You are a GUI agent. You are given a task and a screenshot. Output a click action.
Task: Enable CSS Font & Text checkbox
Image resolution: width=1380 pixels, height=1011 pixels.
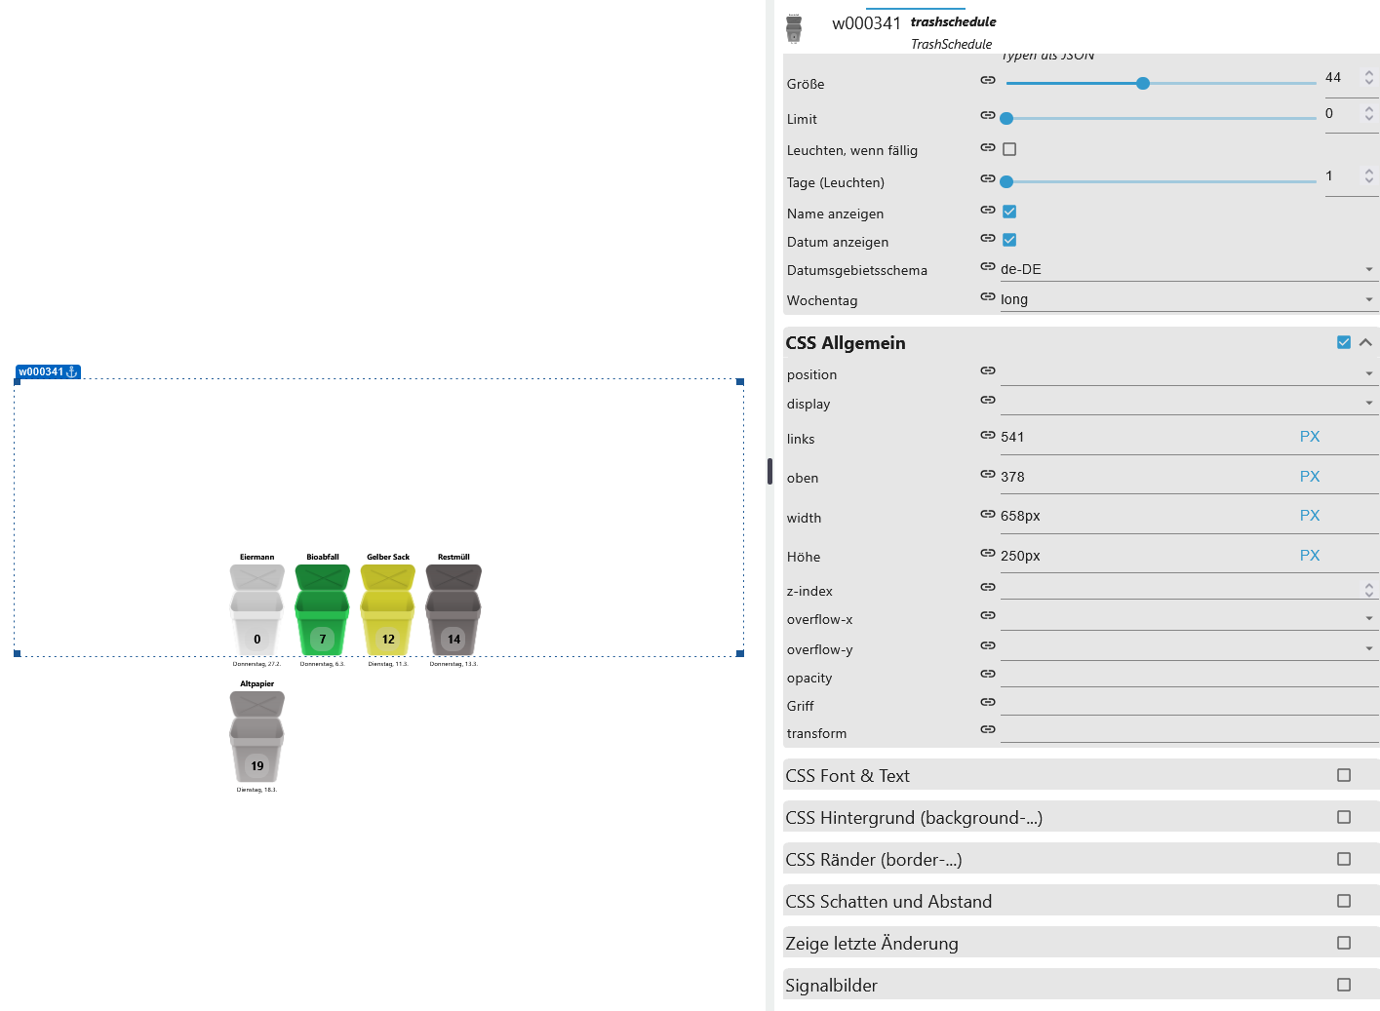coord(1344,775)
